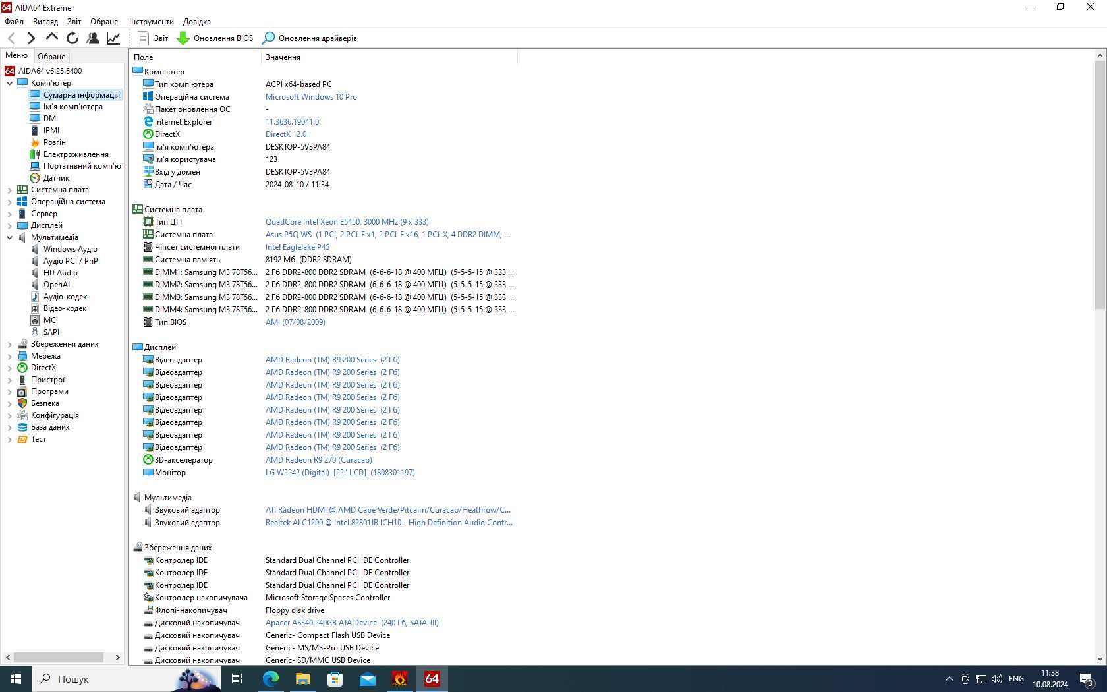1107x692 pixels.
Task: Open Microsoft Edge in the taskbar
Action: tap(270, 679)
